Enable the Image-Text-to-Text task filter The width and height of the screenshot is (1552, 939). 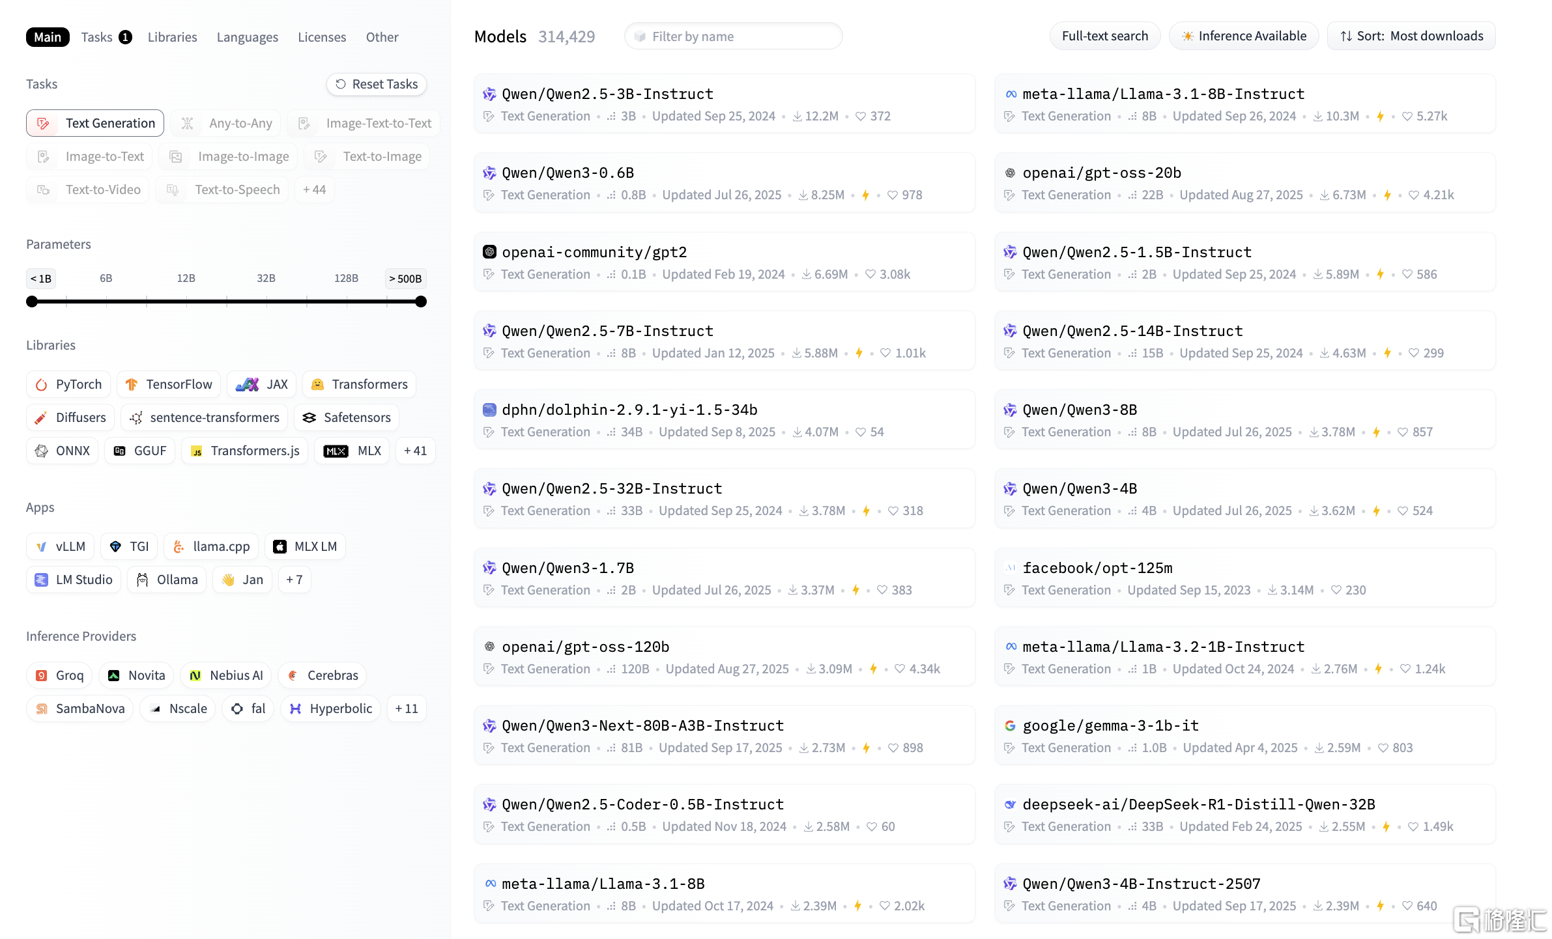coord(364,123)
